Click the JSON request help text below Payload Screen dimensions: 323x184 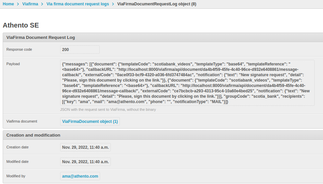click(108, 109)
